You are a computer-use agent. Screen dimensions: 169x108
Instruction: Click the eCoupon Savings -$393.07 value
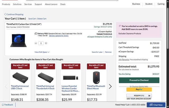tap(155, 52)
